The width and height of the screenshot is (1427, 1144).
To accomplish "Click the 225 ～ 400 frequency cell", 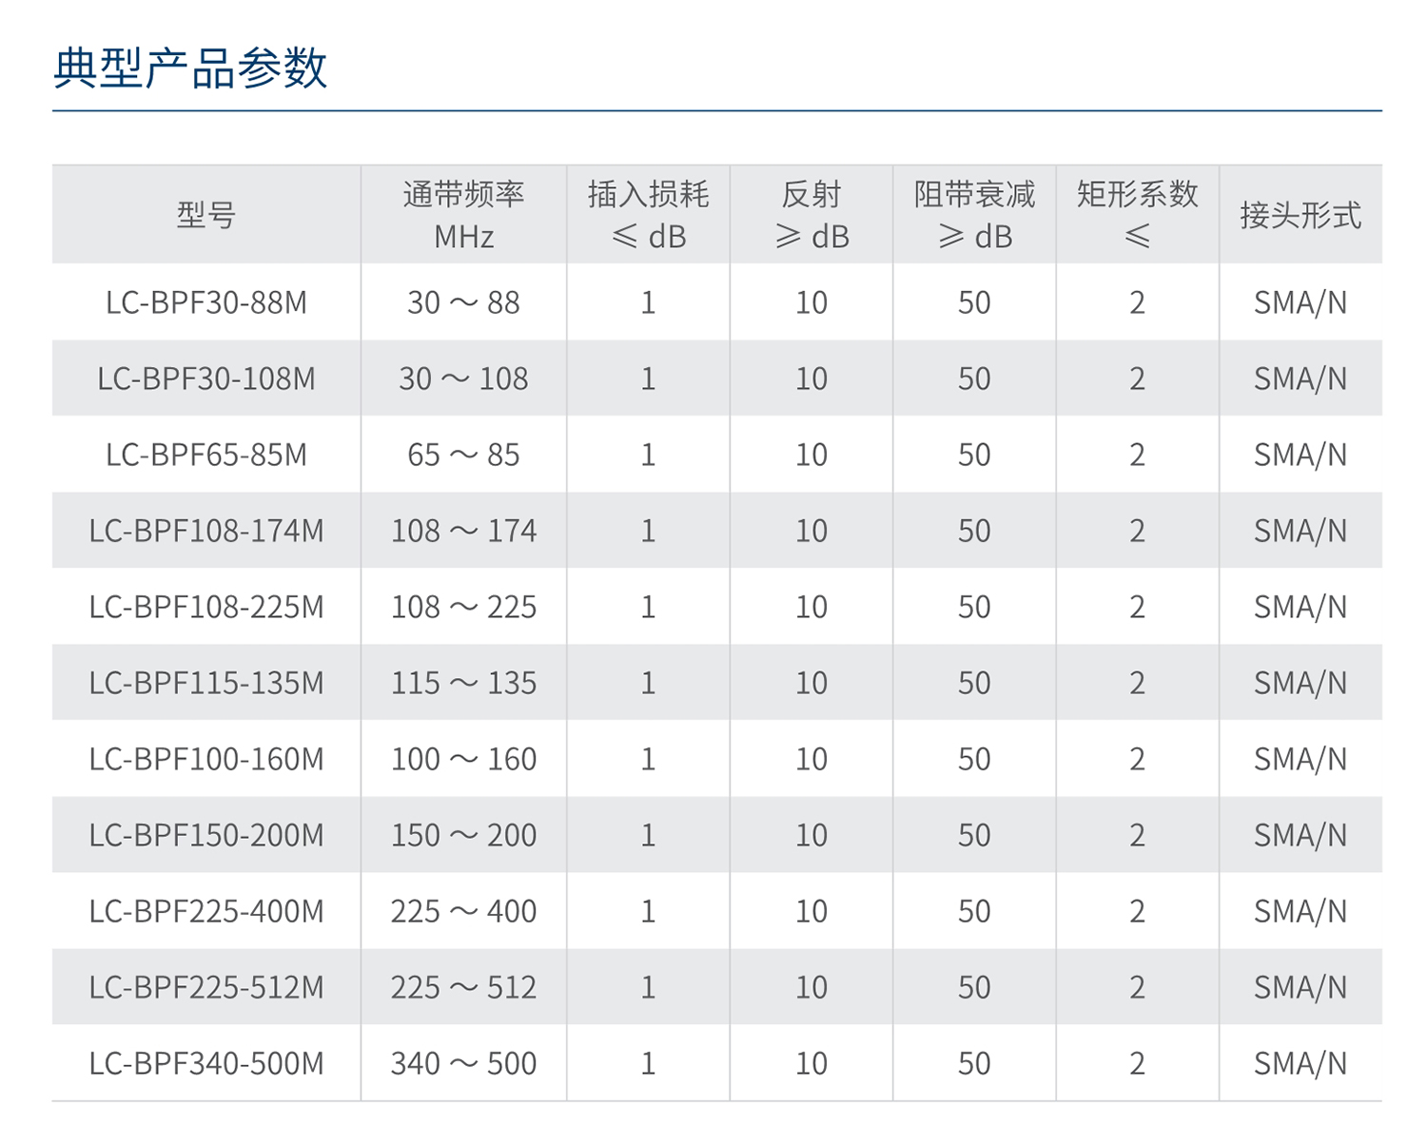I will pos(463,911).
